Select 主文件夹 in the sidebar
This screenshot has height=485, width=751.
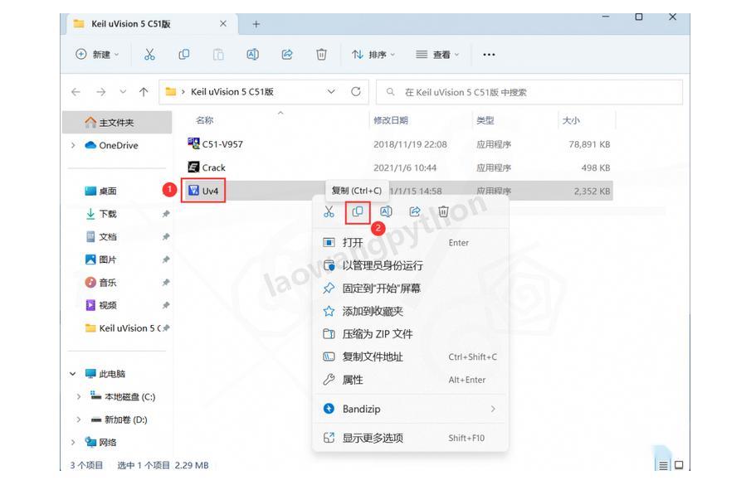point(117,123)
